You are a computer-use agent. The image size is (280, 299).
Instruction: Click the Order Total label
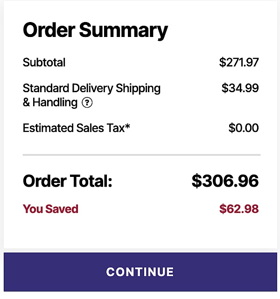(68, 182)
